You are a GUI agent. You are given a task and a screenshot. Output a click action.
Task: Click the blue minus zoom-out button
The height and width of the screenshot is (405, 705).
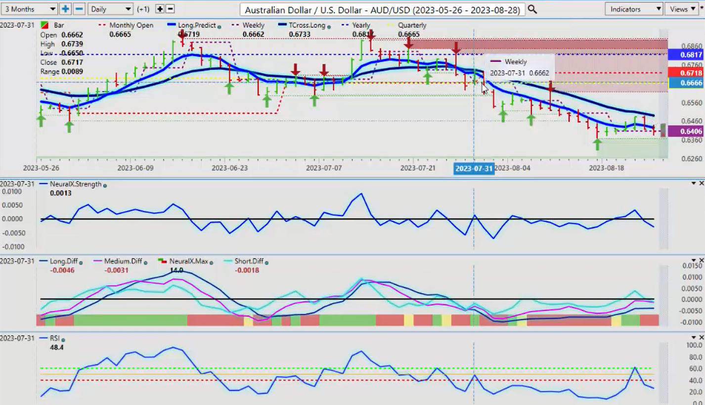[x=79, y=9]
